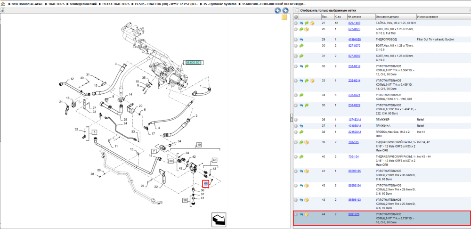Select boxed callout 38 in the diagram
Viewport: 471px width, 229px height.
[x=185, y=200]
